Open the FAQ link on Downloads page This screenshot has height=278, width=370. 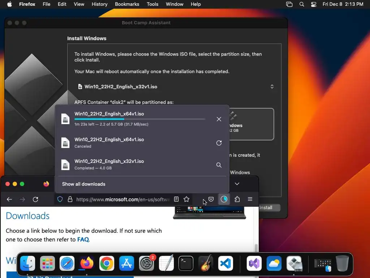[83, 240]
